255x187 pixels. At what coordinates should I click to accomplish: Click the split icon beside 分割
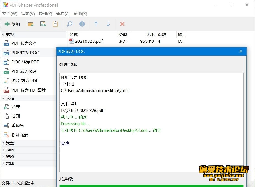pos(6,116)
